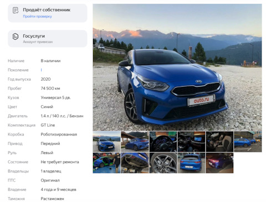Select the first thumbnail with mountain front view

click(106, 142)
